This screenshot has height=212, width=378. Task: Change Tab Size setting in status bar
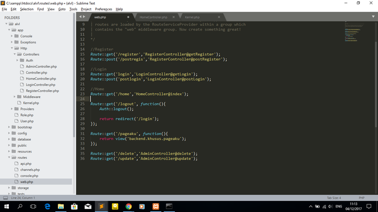[x=334, y=198]
